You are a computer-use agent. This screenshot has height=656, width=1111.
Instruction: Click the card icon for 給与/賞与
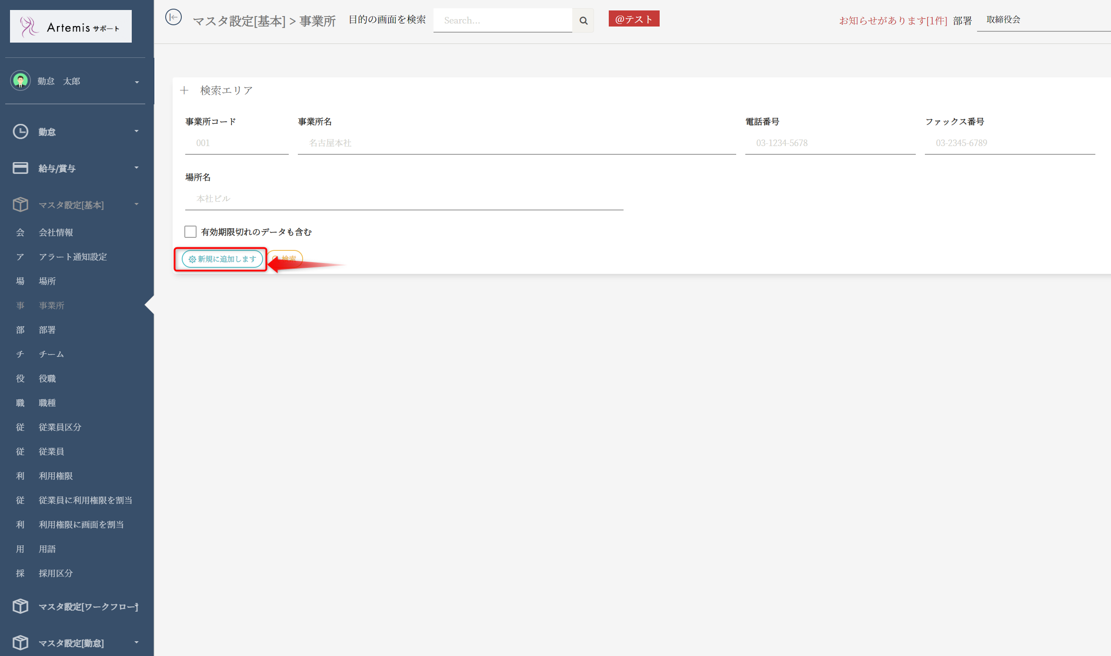coord(20,168)
